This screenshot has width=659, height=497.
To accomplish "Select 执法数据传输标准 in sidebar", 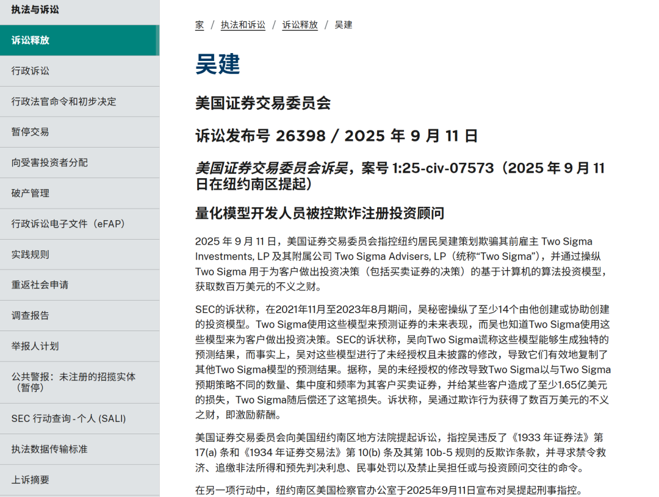I will tap(79, 449).
